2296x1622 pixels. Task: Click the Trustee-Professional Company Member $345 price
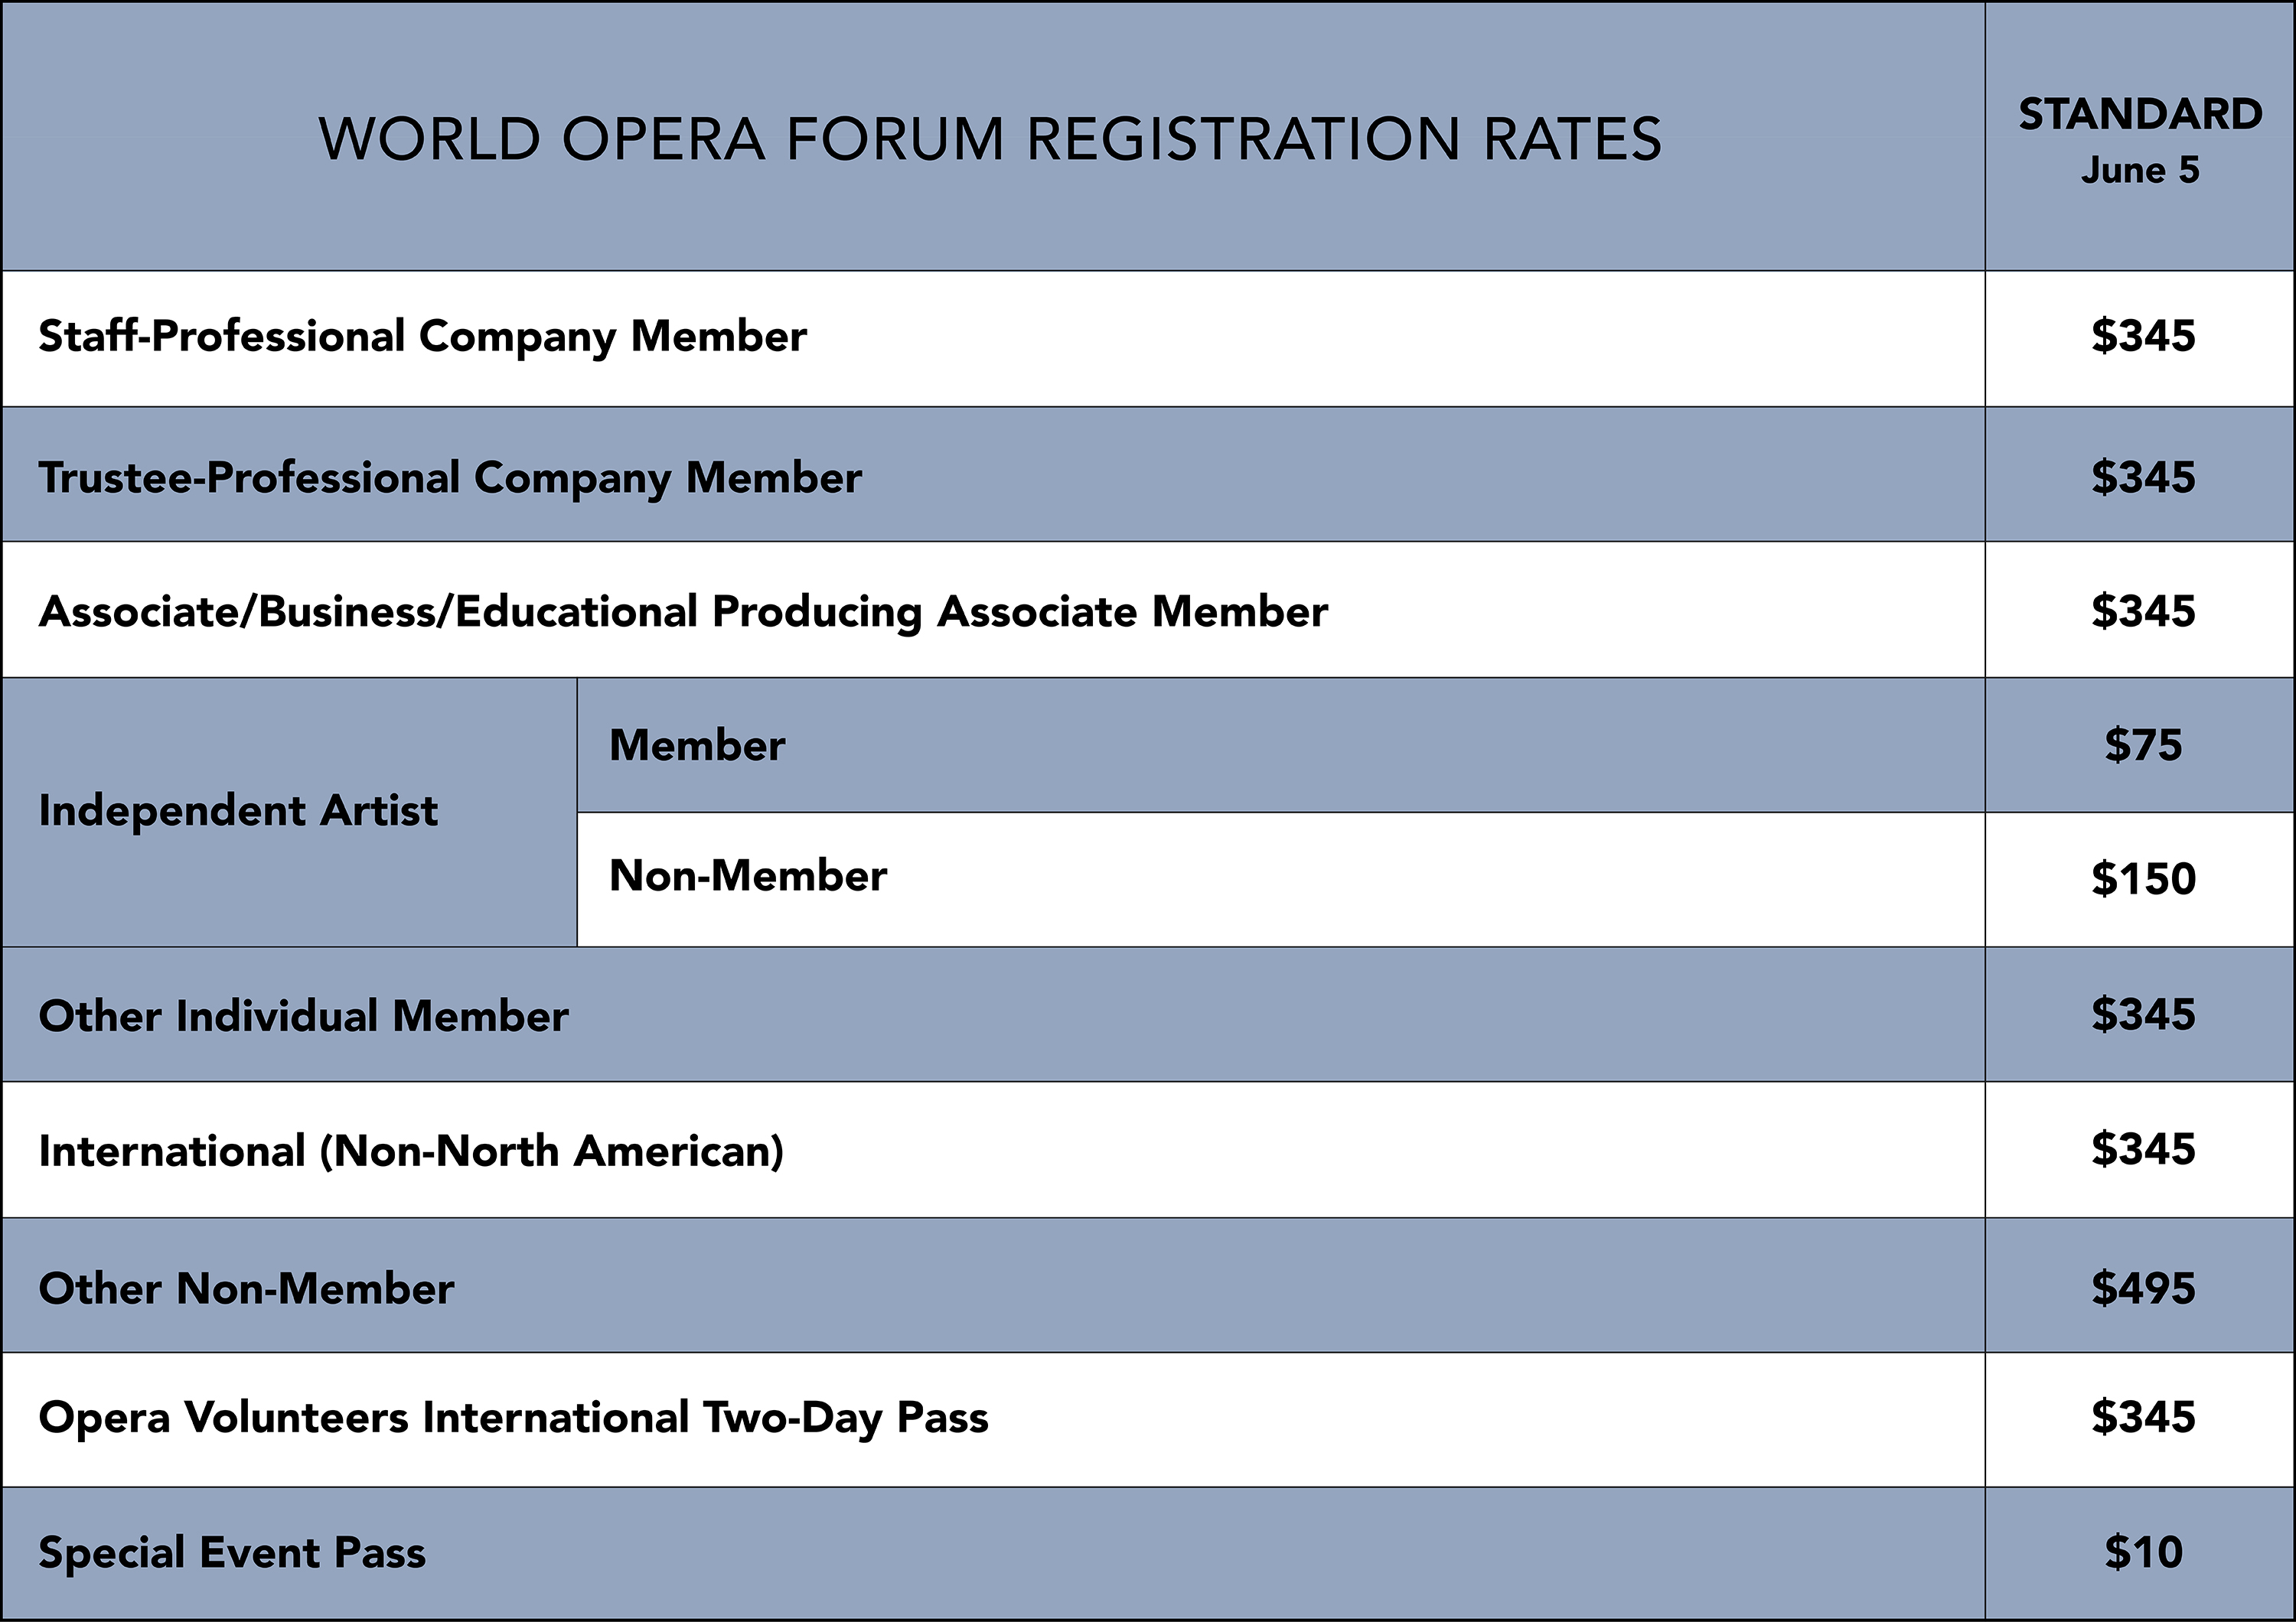[x=2143, y=477]
